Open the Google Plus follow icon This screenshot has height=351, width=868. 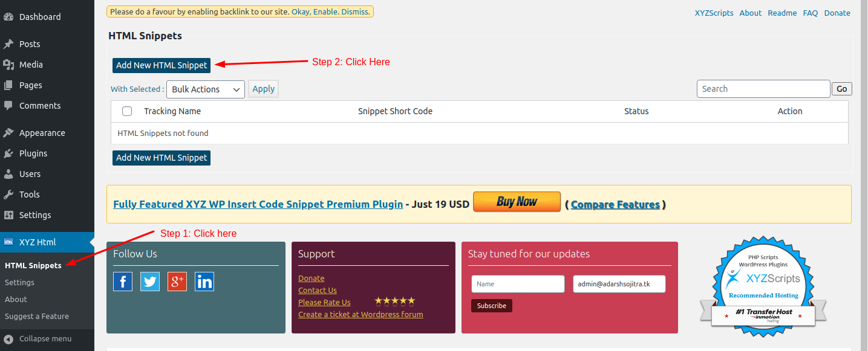(x=177, y=282)
